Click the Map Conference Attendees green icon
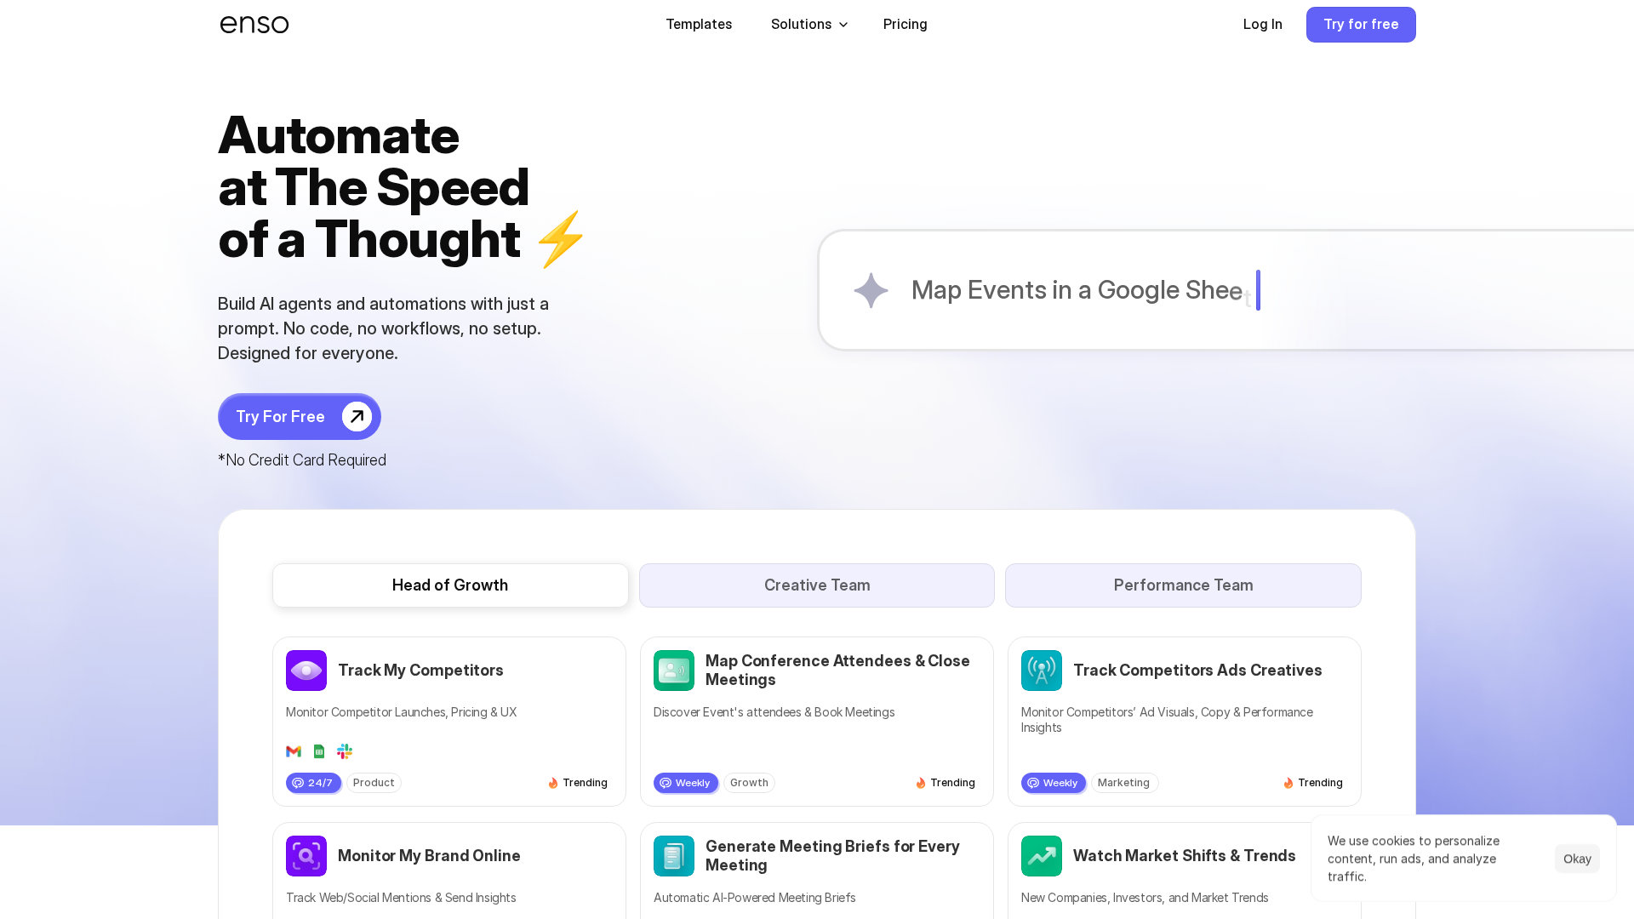The width and height of the screenshot is (1634, 919). (x=674, y=671)
